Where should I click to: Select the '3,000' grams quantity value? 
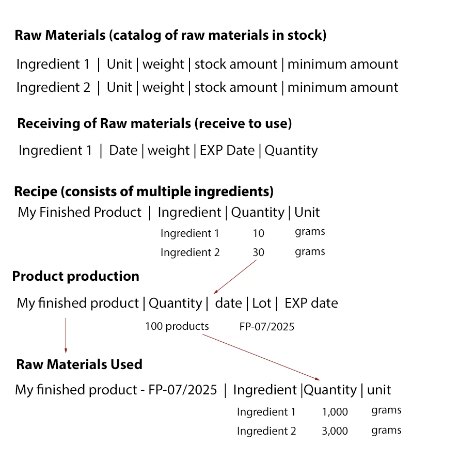click(335, 431)
